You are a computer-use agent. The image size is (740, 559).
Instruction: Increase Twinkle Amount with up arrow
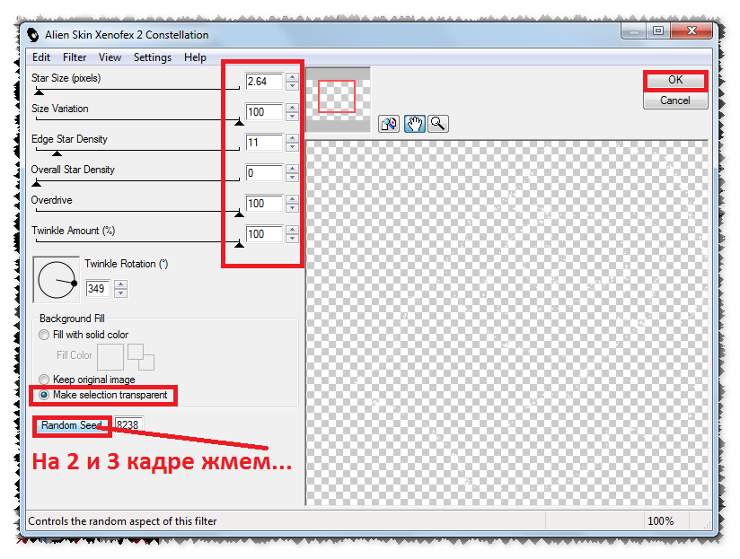[292, 230]
